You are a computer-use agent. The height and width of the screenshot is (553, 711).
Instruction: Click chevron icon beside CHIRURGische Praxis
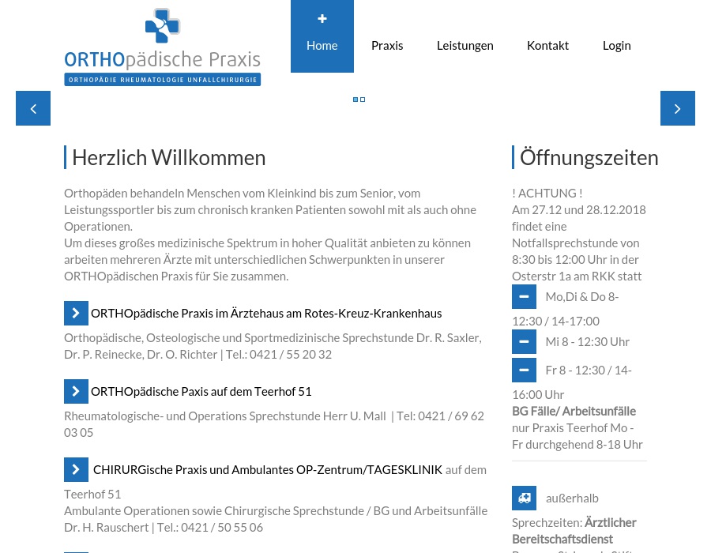coord(76,469)
